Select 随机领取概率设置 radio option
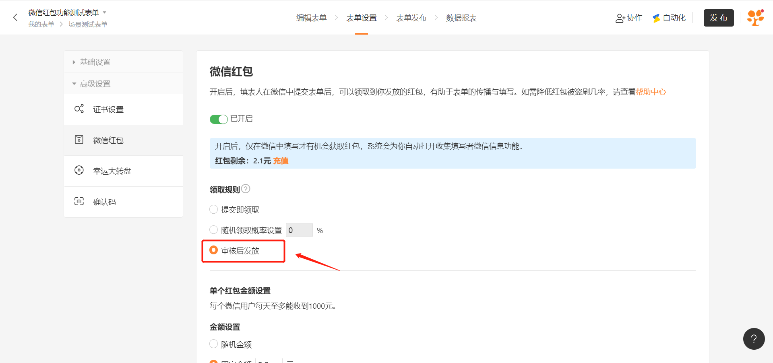The height and width of the screenshot is (363, 773). 214,230
